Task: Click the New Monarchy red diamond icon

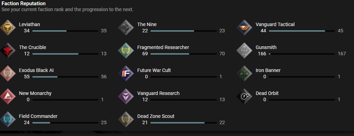Action: [x=8, y=97]
